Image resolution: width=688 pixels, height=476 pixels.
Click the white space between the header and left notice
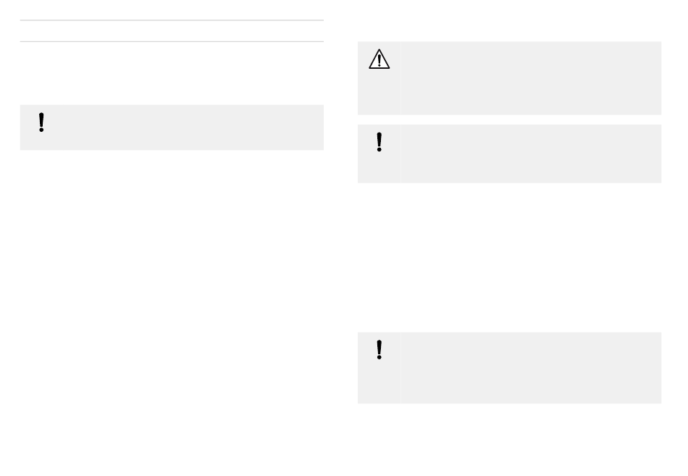[172, 73]
